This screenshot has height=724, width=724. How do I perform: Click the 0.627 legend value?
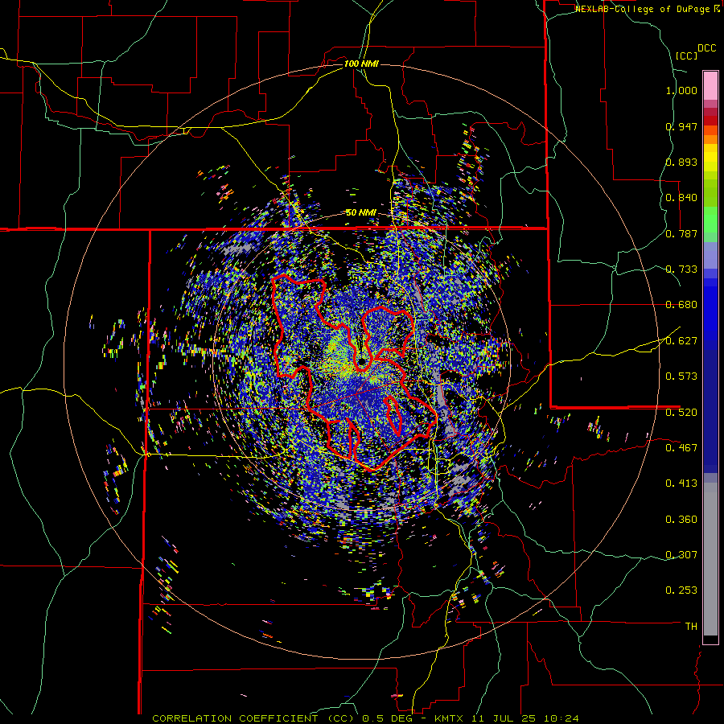681,341
